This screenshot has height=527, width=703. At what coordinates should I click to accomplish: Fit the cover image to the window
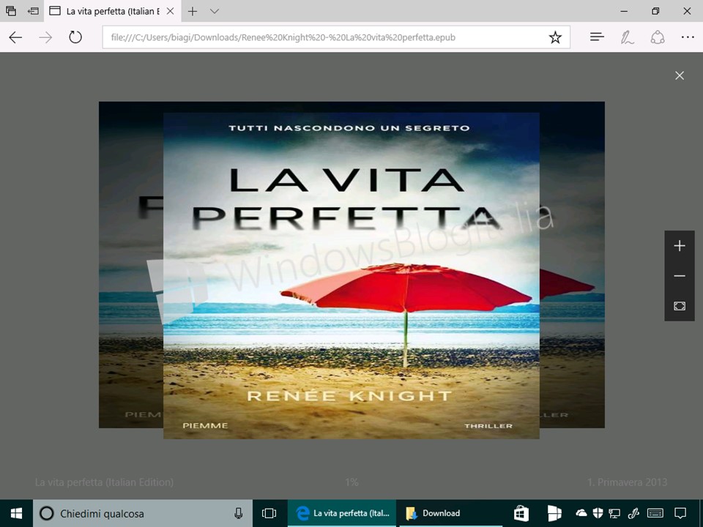coord(680,306)
